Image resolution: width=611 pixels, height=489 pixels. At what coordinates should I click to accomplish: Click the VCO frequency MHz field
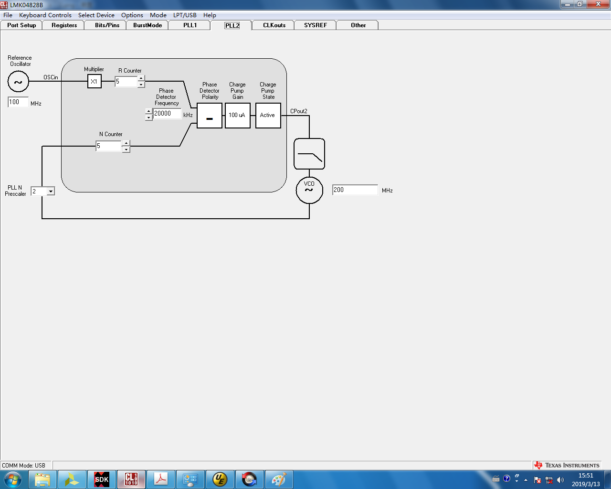coord(355,190)
